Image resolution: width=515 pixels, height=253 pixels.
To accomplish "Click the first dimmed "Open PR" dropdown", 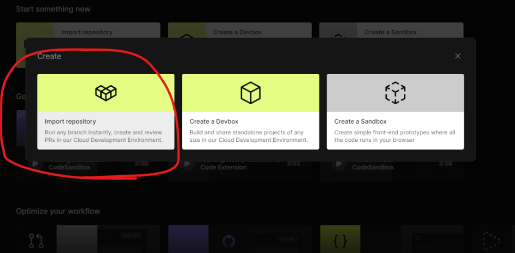I will tap(131, 235).
